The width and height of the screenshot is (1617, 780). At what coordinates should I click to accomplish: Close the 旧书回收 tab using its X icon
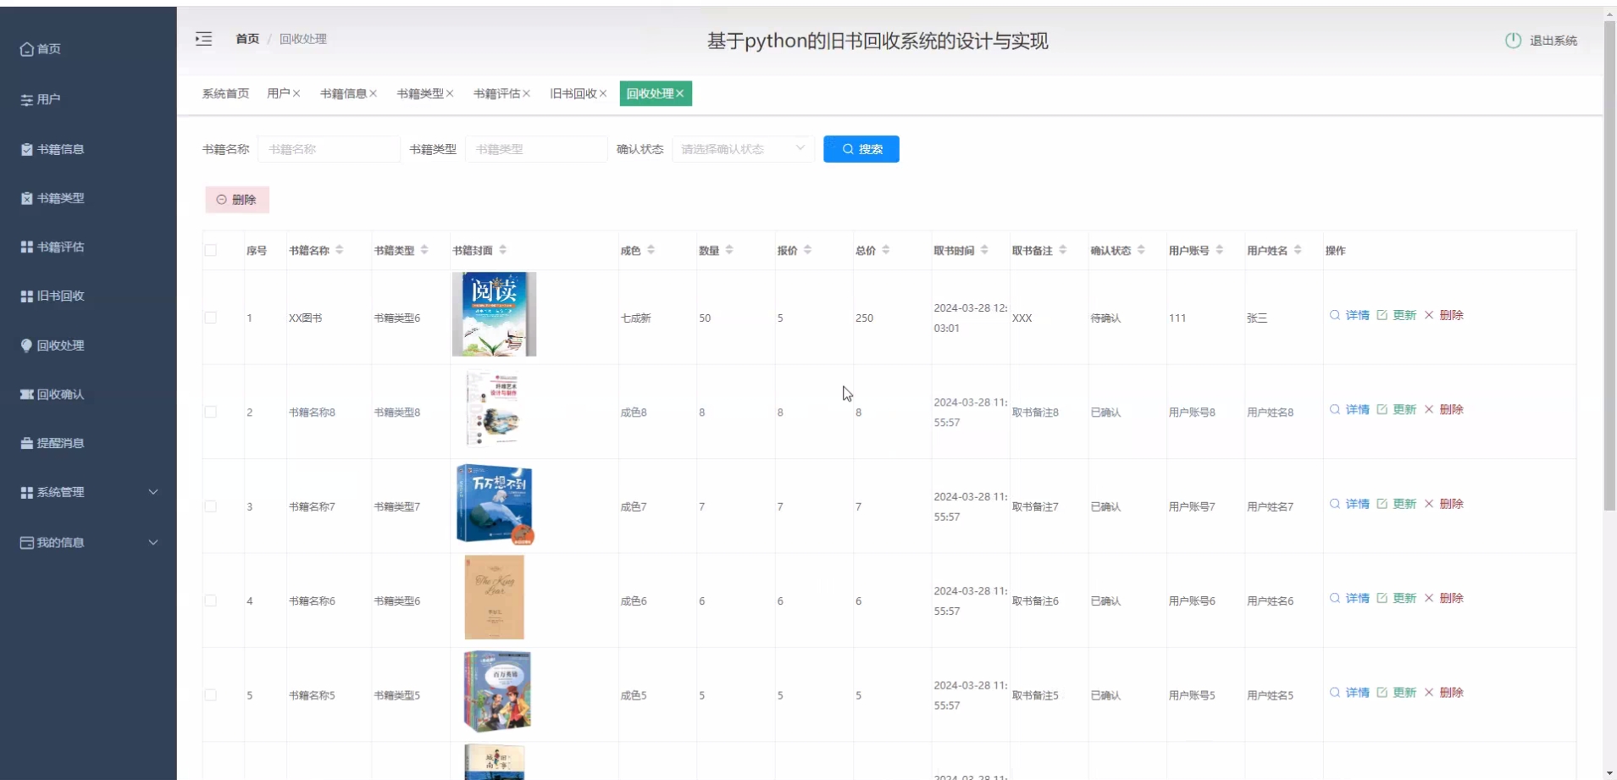pyautogui.click(x=603, y=94)
